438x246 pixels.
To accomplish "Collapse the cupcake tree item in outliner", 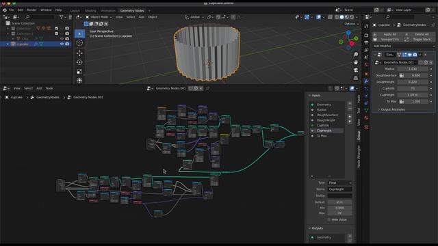I will coord(8,44).
